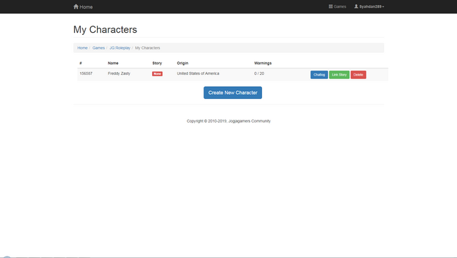
Task: Click the Create New Character button
Action: pyautogui.click(x=233, y=93)
